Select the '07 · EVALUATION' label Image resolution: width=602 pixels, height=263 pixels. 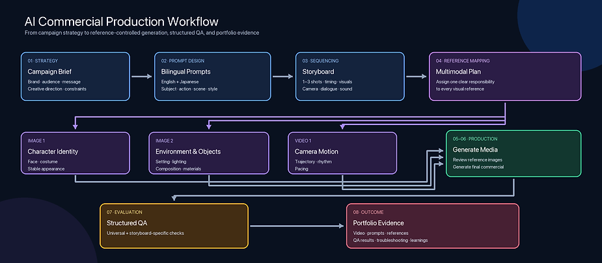(124, 212)
